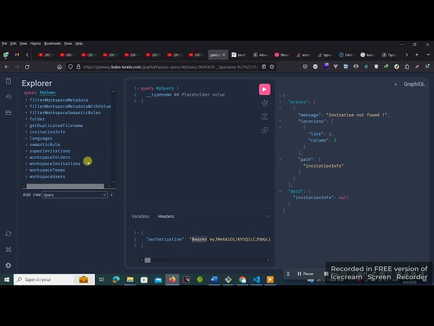This screenshot has width=434, height=326.
Task: Click the shield tracking protection icon
Action: coord(71,67)
